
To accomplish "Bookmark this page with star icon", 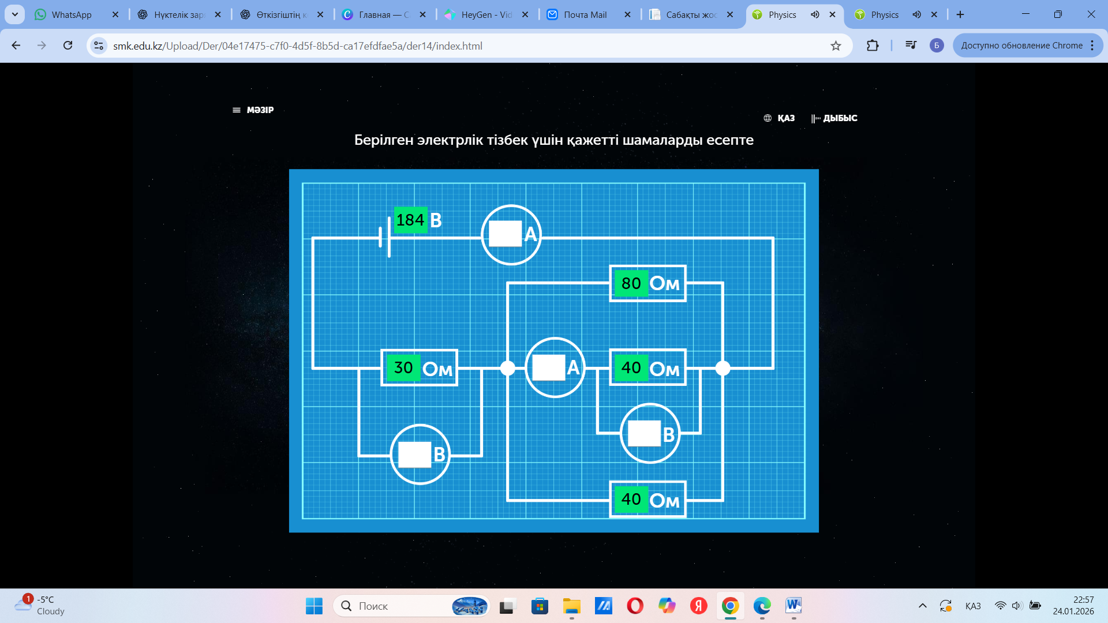I will pyautogui.click(x=836, y=46).
